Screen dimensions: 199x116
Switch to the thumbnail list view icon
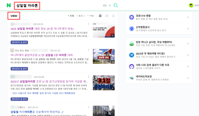tap(107, 16)
